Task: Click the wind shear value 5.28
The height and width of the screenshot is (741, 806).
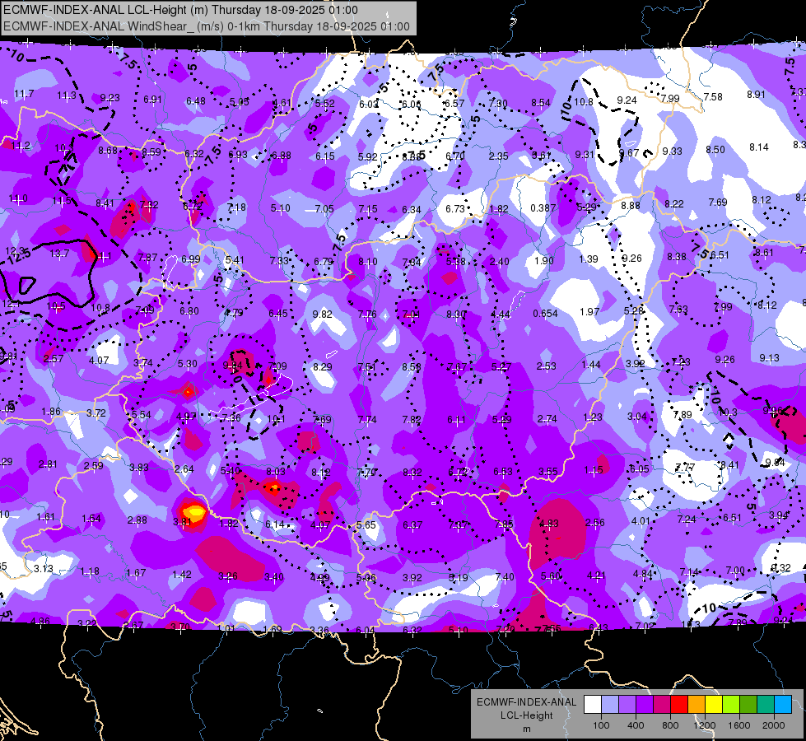Action: (x=634, y=310)
